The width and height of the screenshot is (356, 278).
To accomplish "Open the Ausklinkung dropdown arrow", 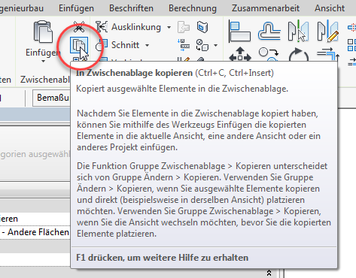I will pos(169,27).
